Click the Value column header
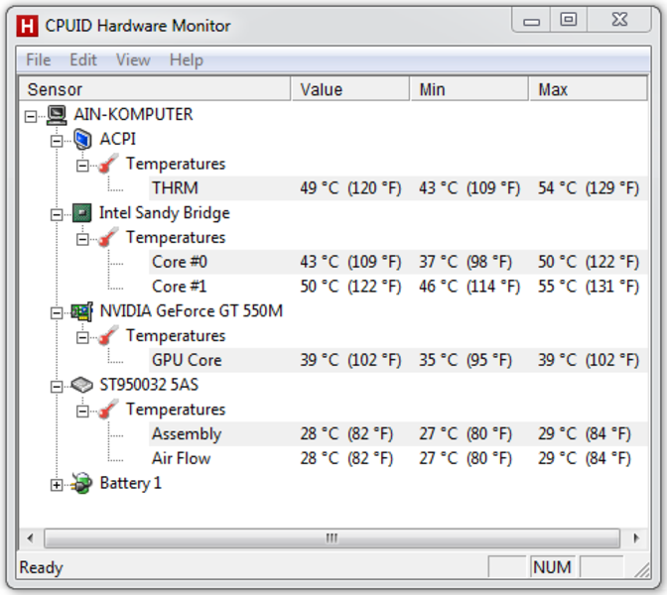667x595 pixels. point(351,89)
